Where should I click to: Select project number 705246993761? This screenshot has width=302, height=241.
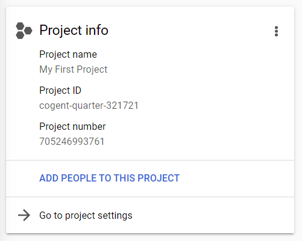pyautogui.click(x=72, y=141)
